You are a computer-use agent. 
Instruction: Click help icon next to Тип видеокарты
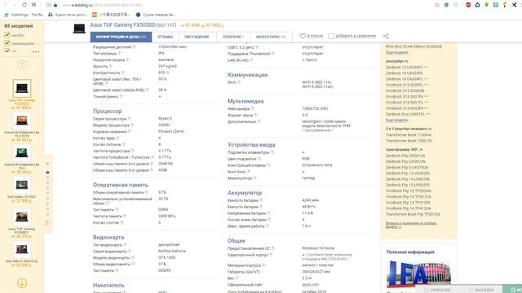point(126,245)
